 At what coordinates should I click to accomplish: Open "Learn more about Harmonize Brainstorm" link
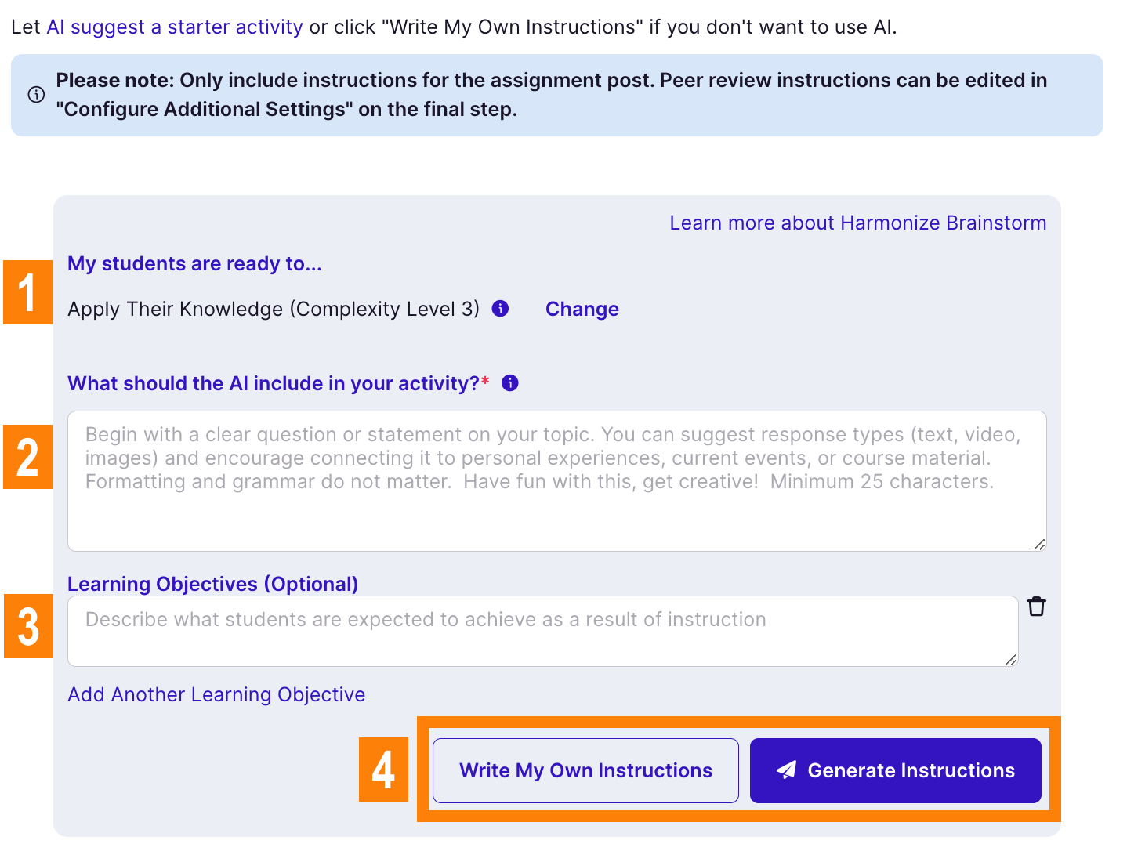coord(857,223)
